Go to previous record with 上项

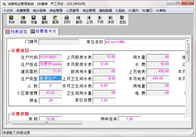click(90, 20)
